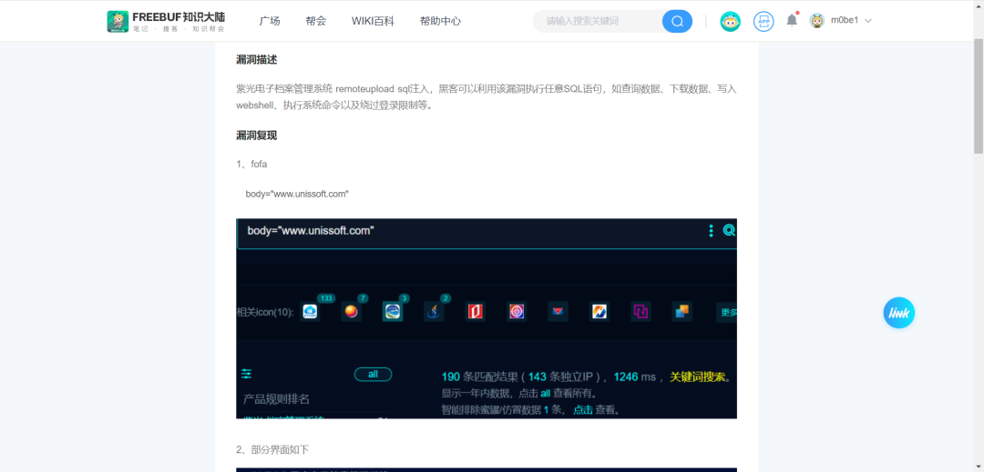Image resolution: width=984 pixels, height=472 pixels.
Task: Toggle the all pill button
Action: [x=373, y=375]
